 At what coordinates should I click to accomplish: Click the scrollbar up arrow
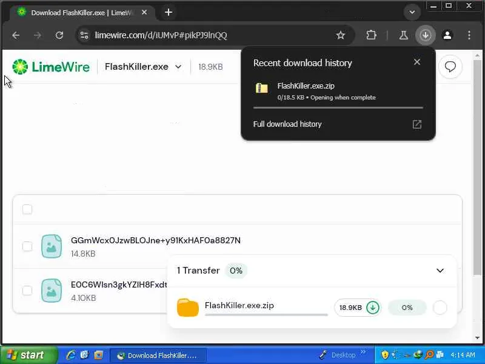point(477,55)
